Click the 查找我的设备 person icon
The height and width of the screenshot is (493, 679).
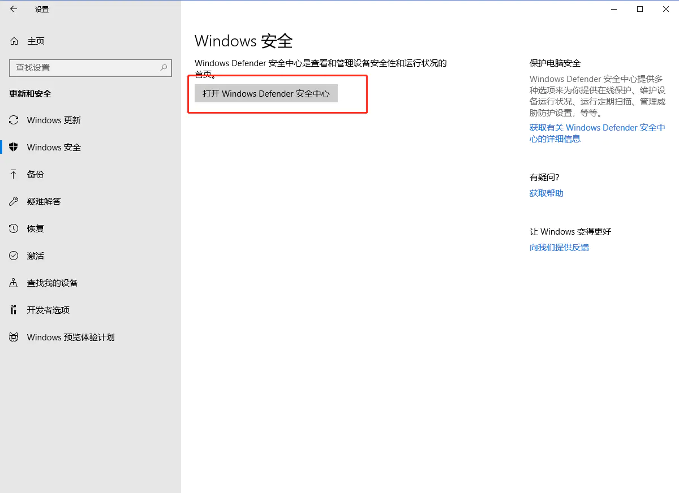point(14,283)
